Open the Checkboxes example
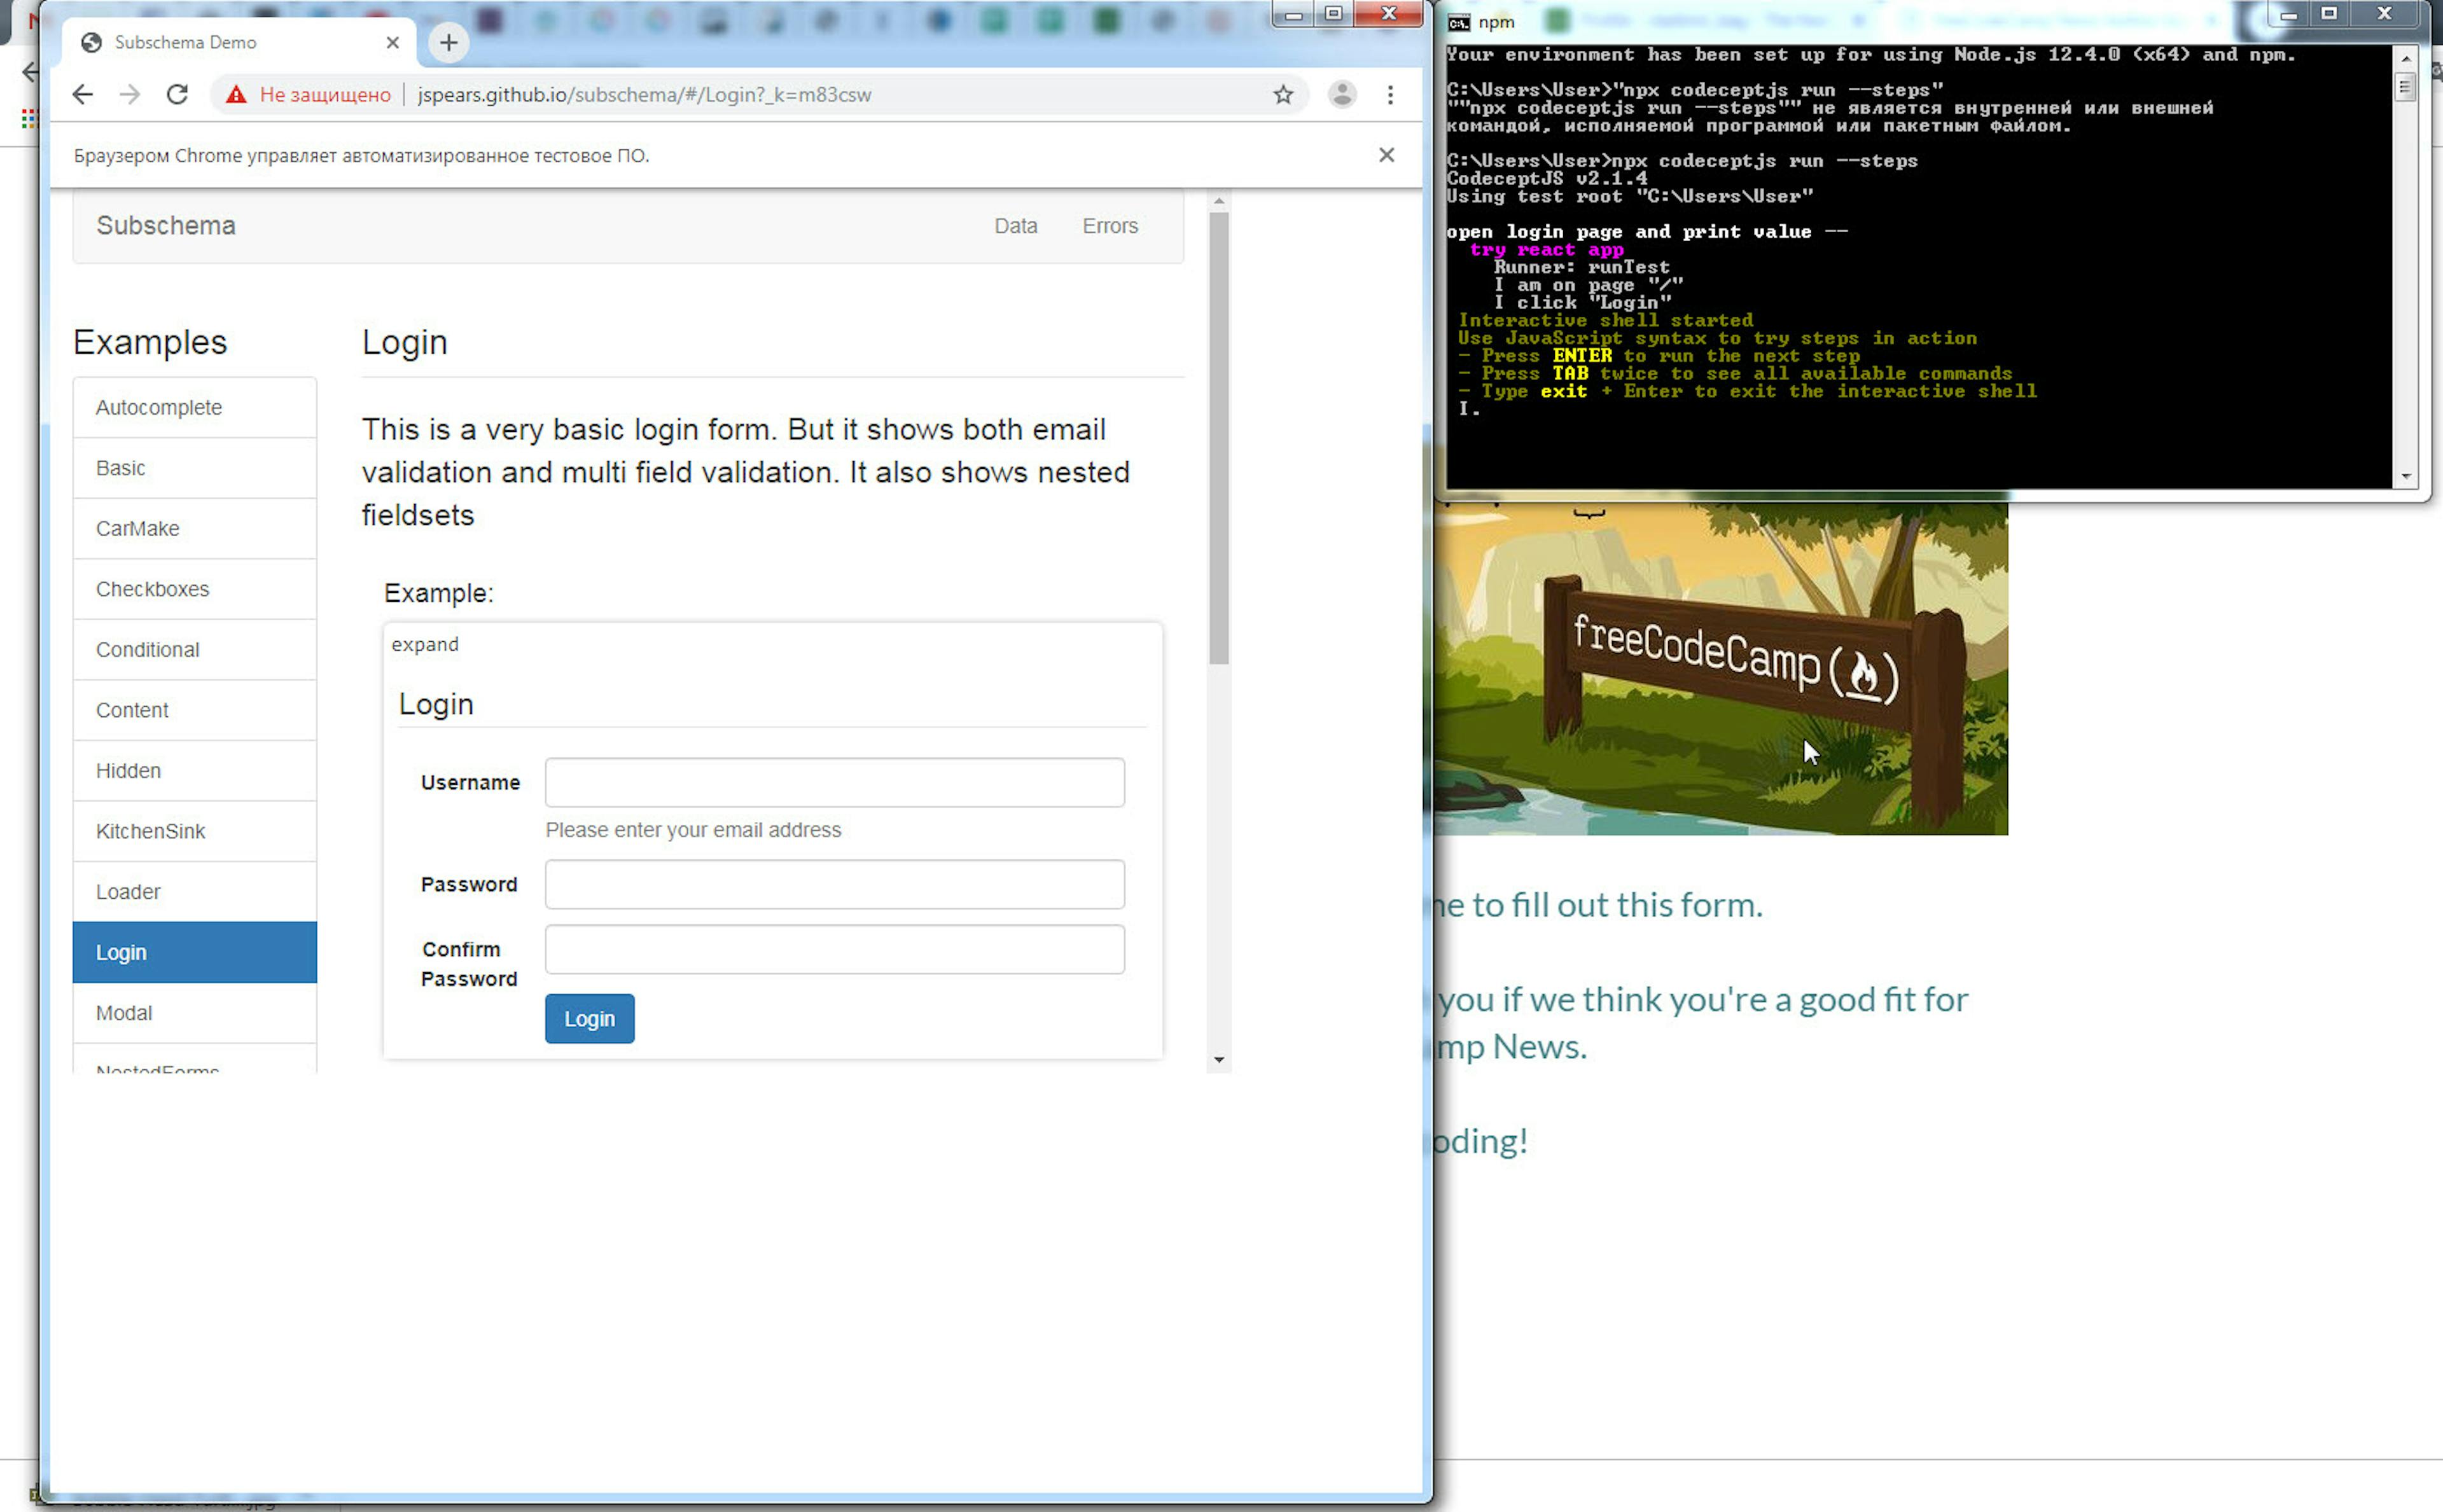 click(195, 590)
